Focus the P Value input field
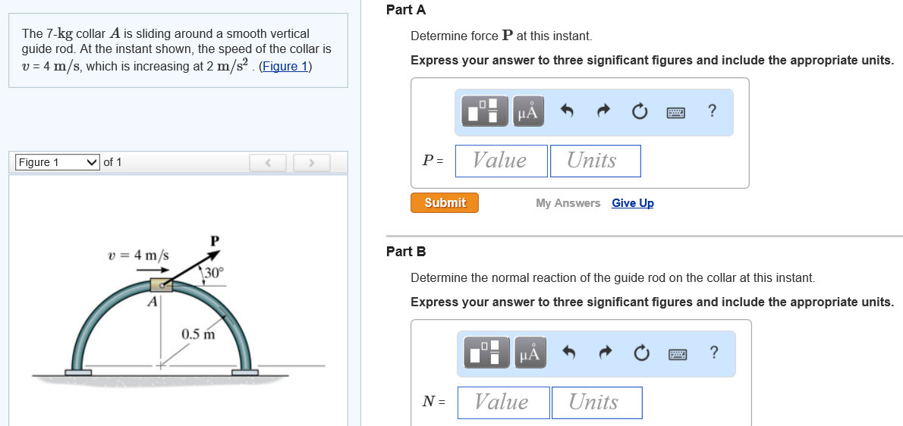Image resolution: width=903 pixels, height=426 pixels. (501, 161)
